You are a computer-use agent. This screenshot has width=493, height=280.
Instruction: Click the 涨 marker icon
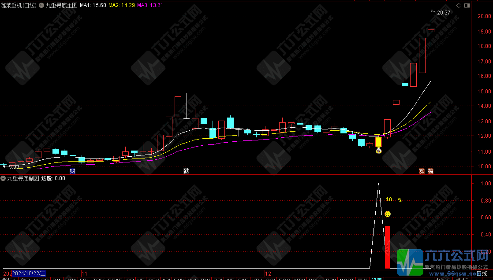pos(422,171)
